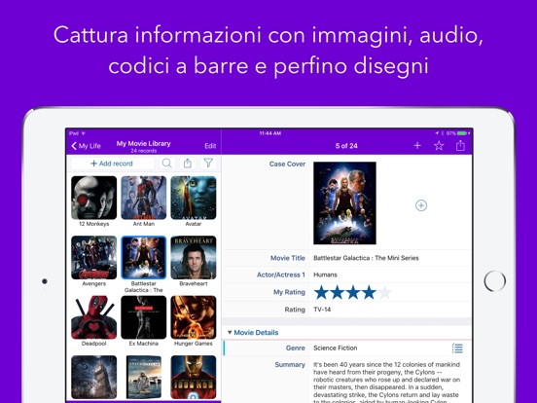The image size is (537, 403).
Task: Open the Deadpool movie record
Action: 93,317
